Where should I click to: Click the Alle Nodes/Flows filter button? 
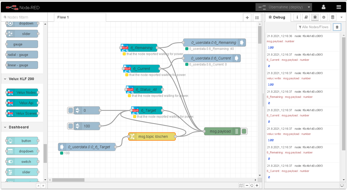(313, 27)
